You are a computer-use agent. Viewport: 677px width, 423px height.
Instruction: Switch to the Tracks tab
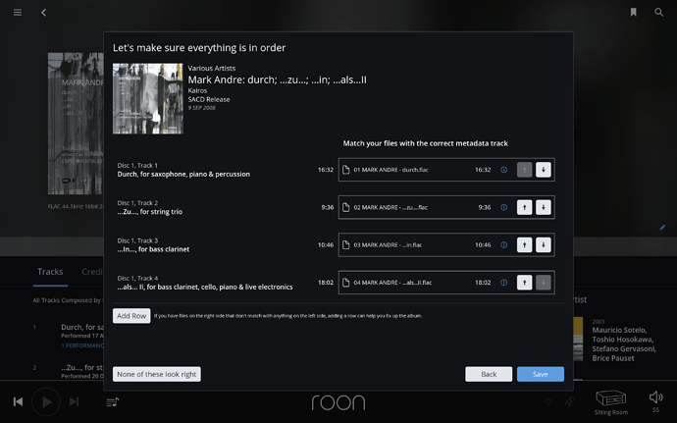50,272
